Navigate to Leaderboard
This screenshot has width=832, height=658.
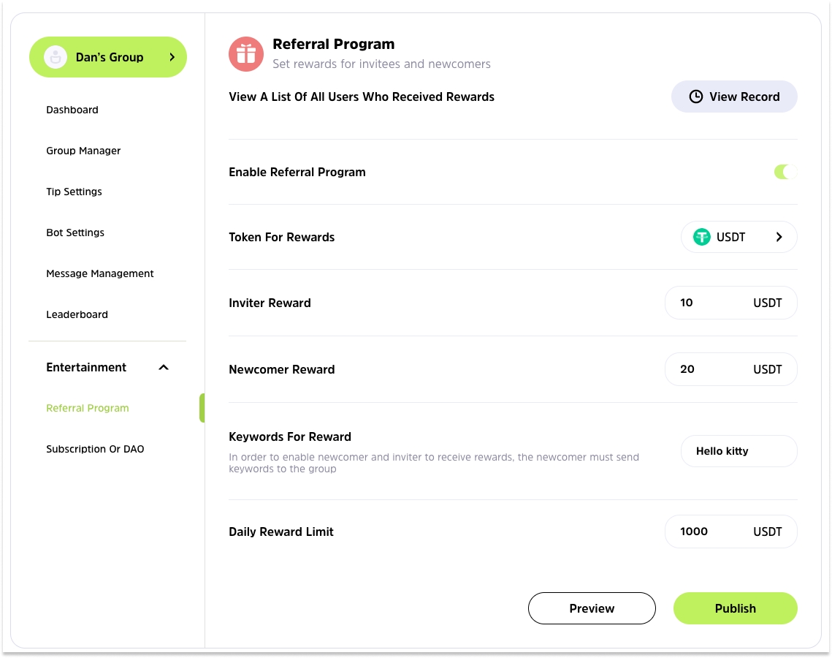tap(77, 314)
